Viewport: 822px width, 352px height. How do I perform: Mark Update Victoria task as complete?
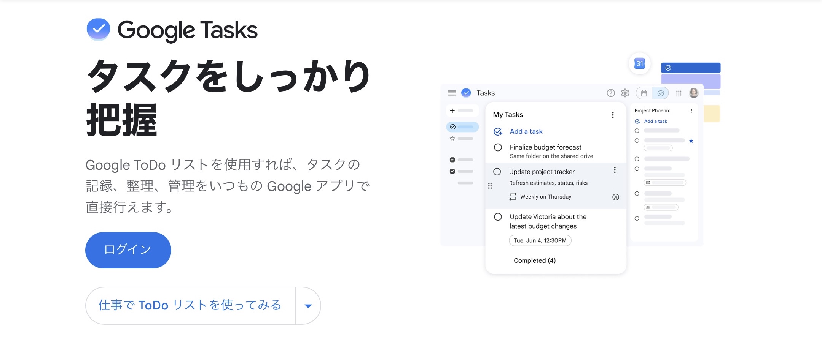pyautogui.click(x=498, y=217)
